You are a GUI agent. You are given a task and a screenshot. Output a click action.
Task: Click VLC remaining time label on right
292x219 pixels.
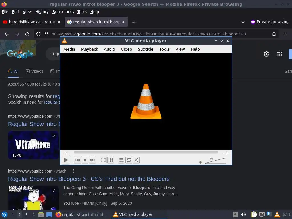tap(226, 153)
